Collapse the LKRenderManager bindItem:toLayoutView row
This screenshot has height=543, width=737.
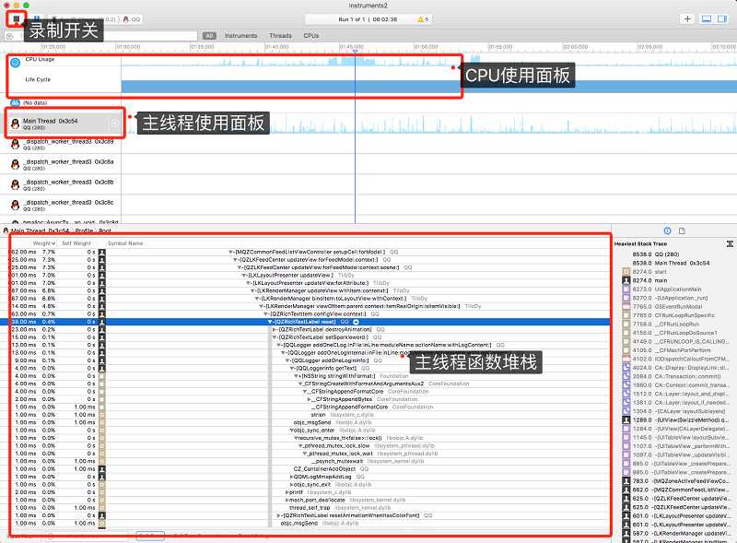258,299
